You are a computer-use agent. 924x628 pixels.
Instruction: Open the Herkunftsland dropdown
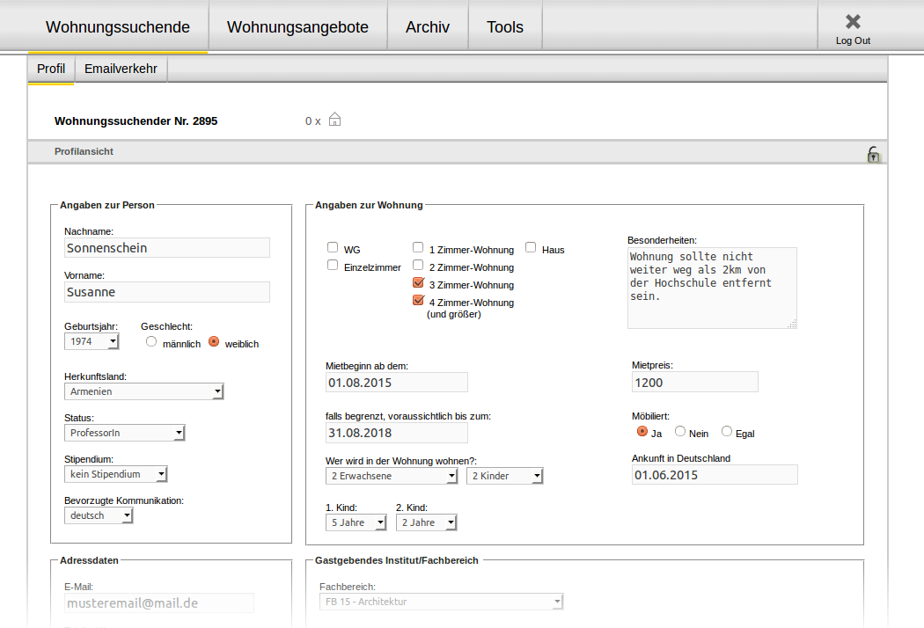(x=143, y=391)
